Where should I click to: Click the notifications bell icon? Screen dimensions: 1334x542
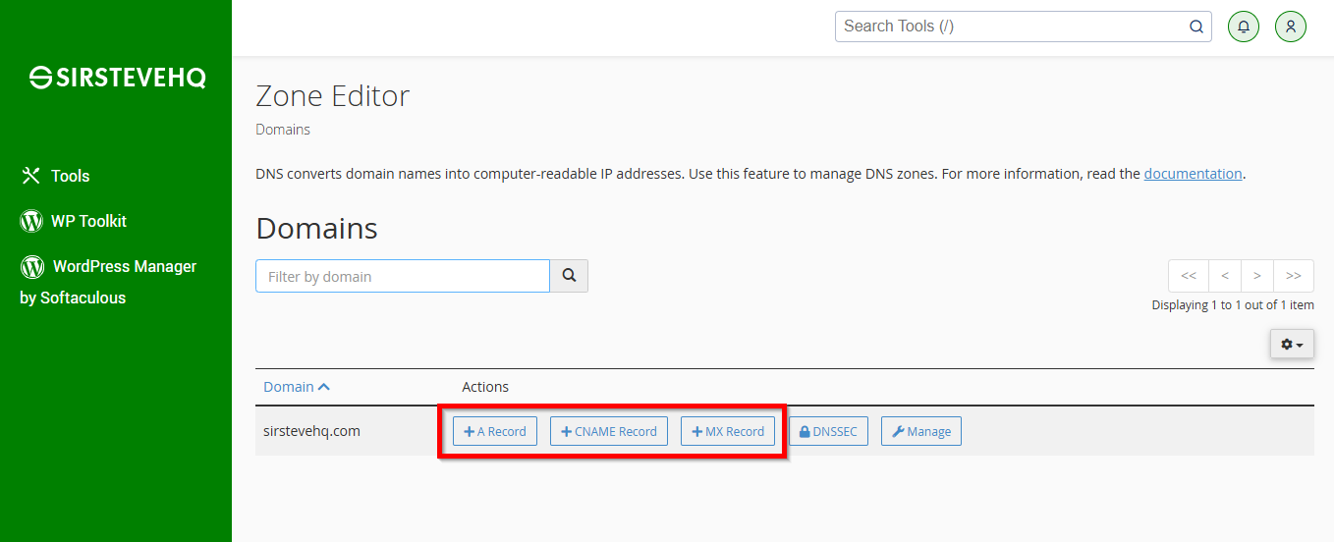pos(1244,27)
